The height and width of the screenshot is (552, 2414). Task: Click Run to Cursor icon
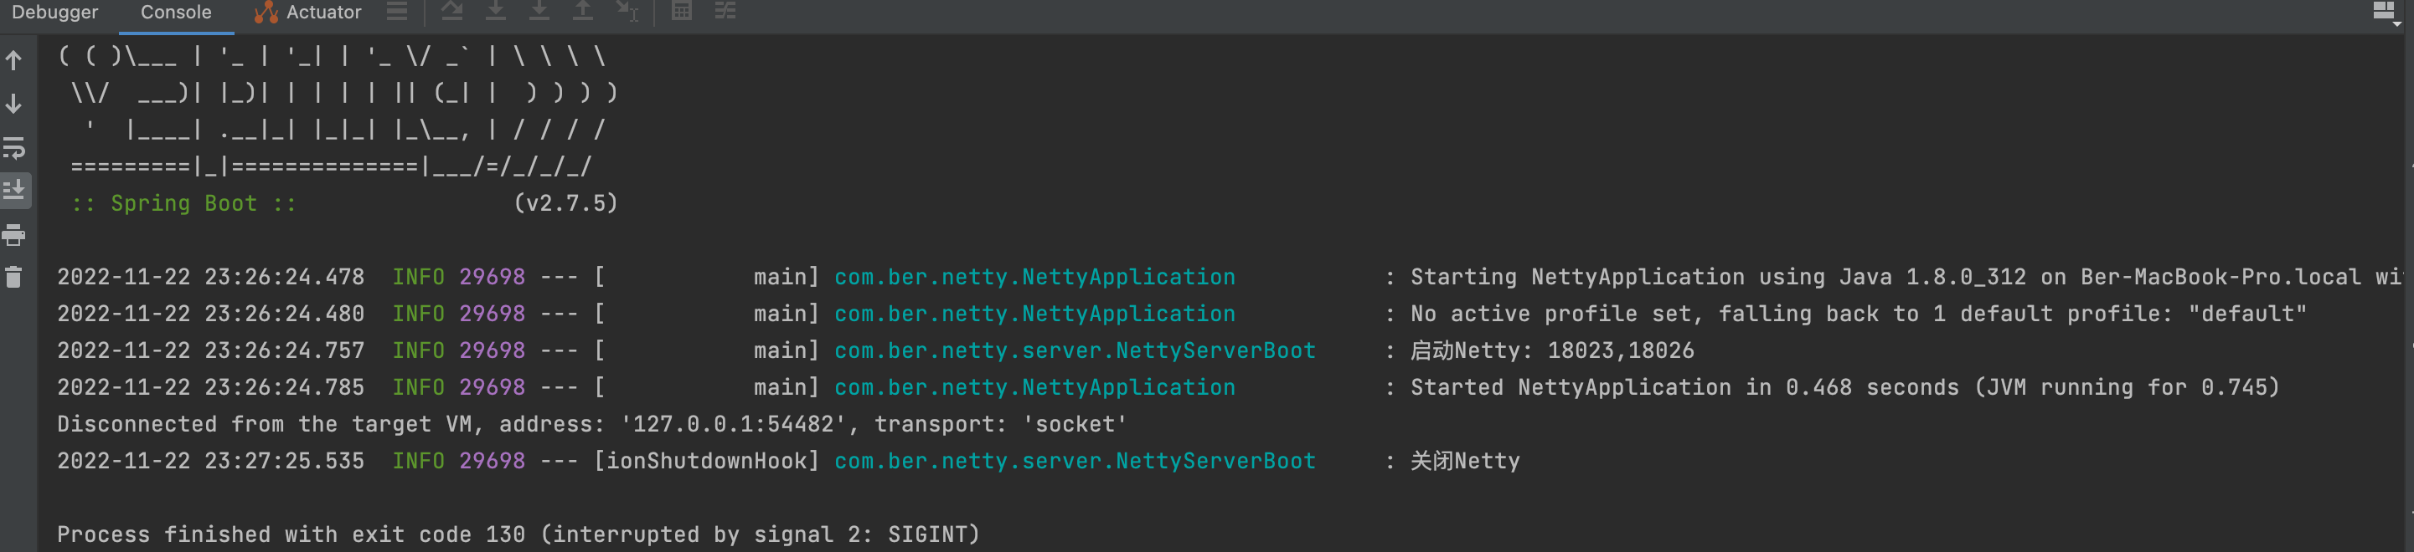coord(627,11)
